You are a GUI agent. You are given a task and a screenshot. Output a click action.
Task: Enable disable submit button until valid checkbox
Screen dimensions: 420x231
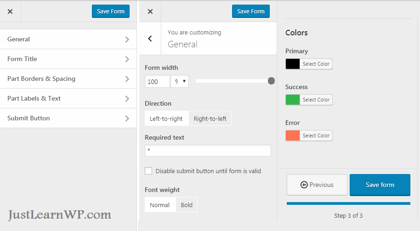[148, 171]
